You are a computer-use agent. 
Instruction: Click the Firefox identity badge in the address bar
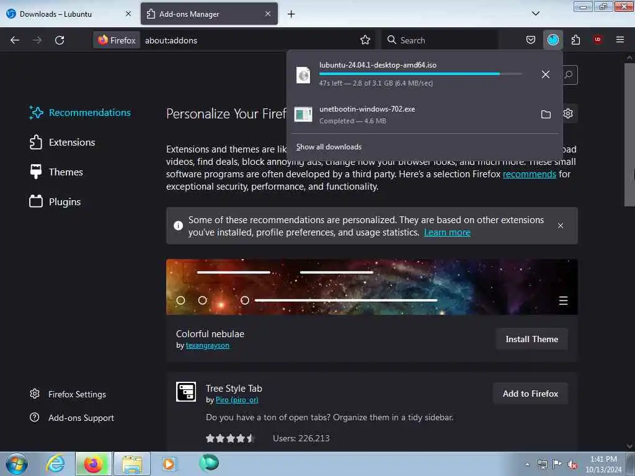point(117,40)
